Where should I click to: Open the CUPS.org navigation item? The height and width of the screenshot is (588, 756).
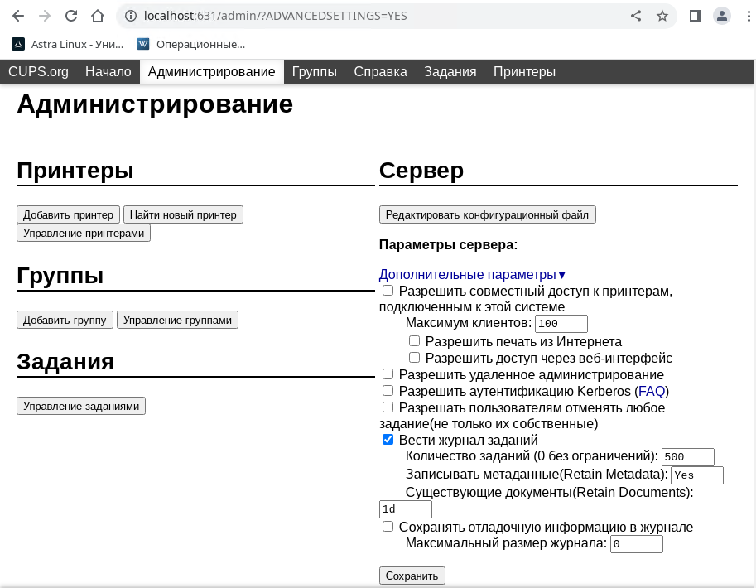point(38,71)
